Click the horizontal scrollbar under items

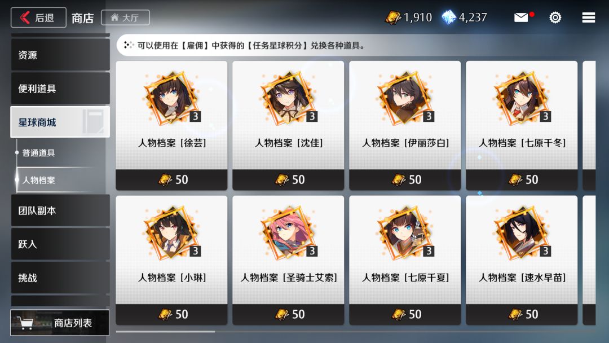pyautogui.click(x=165, y=332)
